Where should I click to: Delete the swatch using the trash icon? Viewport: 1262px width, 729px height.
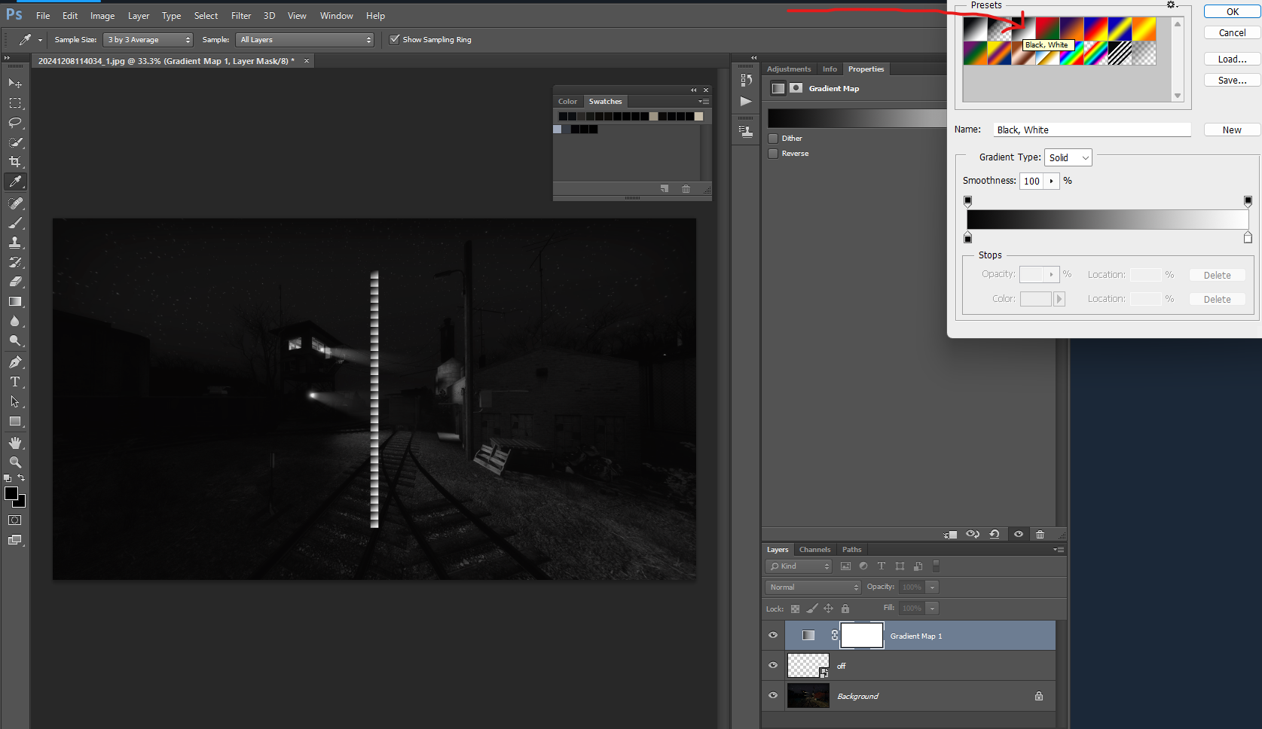pyautogui.click(x=686, y=189)
